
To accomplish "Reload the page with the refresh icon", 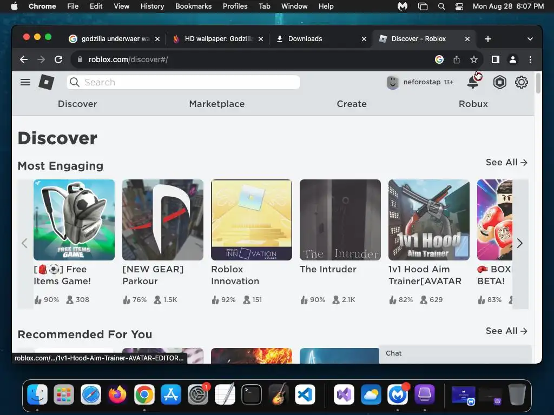I will tap(58, 59).
